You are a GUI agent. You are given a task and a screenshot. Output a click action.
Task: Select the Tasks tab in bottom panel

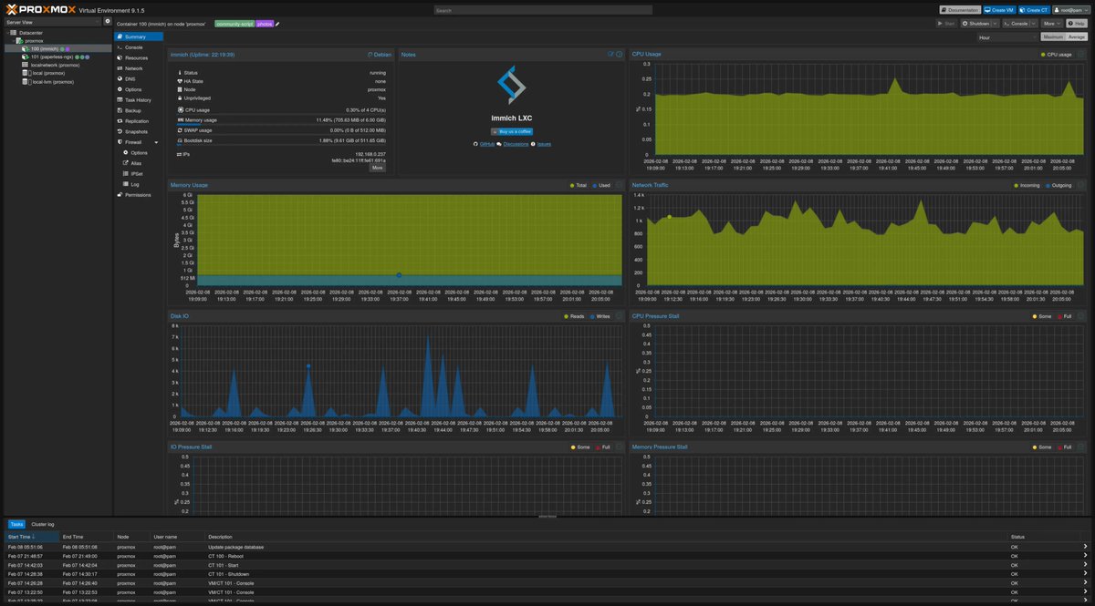[16, 524]
